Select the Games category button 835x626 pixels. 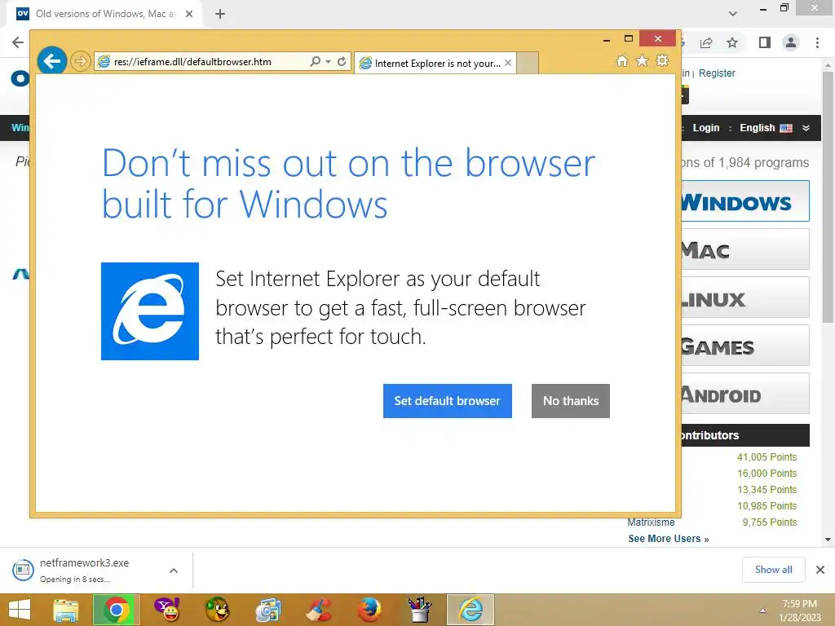coord(745,346)
